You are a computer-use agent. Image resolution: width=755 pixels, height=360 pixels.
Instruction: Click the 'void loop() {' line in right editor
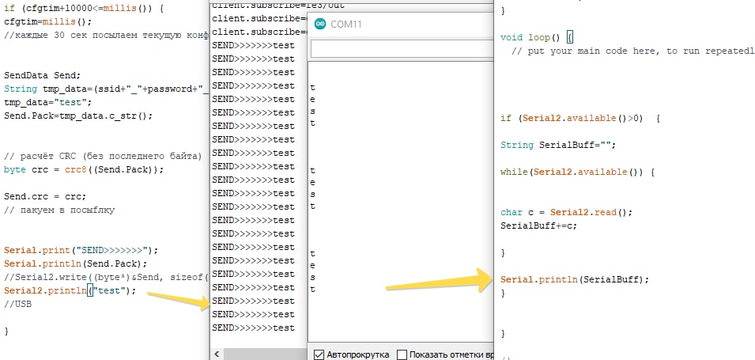tap(536, 38)
